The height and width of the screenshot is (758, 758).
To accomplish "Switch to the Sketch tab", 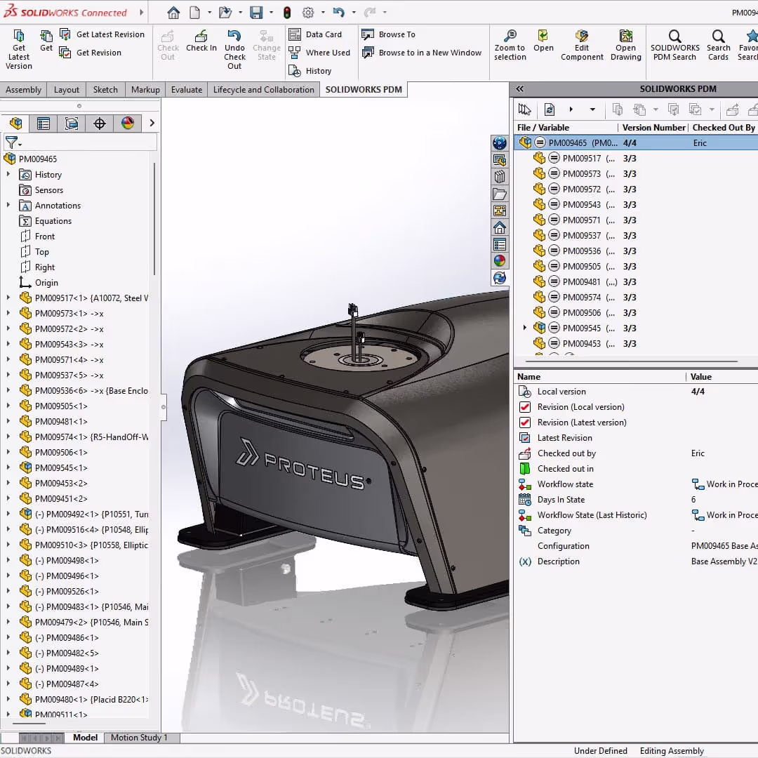I will 105,89.
